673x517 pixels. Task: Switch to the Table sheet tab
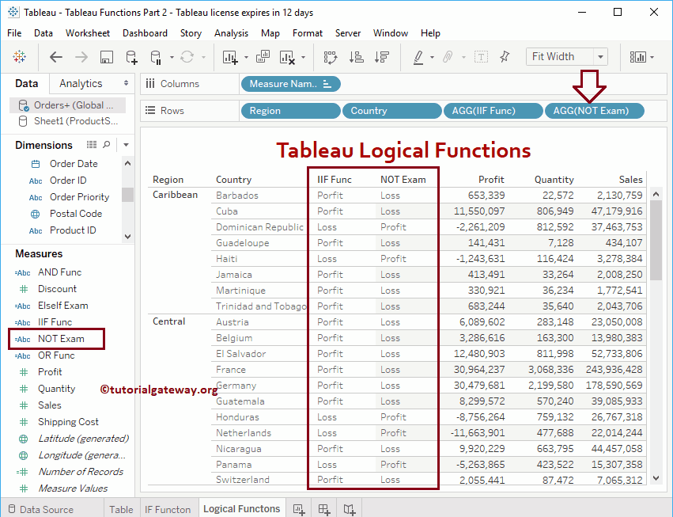[x=121, y=509]
